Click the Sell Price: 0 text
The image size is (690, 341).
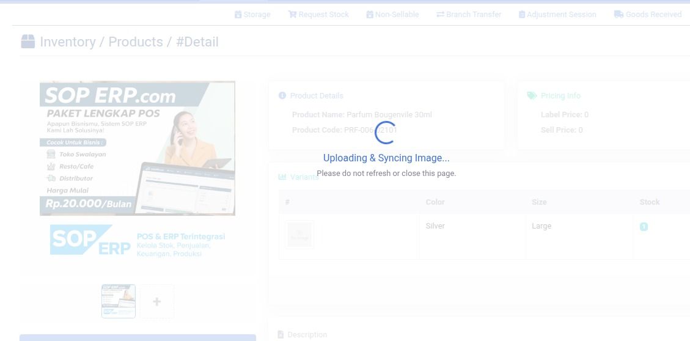pyautogui.click(x=562, y=130)
